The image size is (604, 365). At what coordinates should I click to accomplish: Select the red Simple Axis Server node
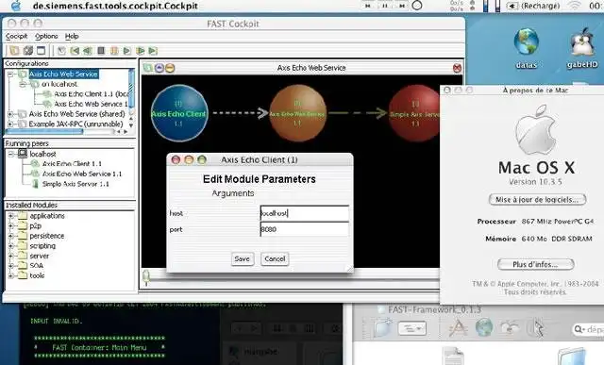click(414, 113)
